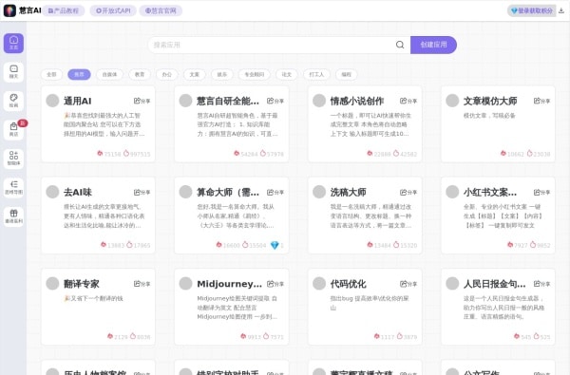Click the download icon in top-right header

tap(561, 10)
